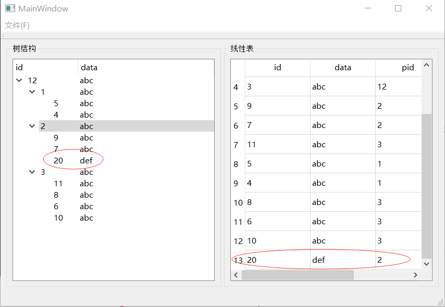This screenshot has height=307, width=445.
Task: Select table row header 5
Action: pos(238,106)
